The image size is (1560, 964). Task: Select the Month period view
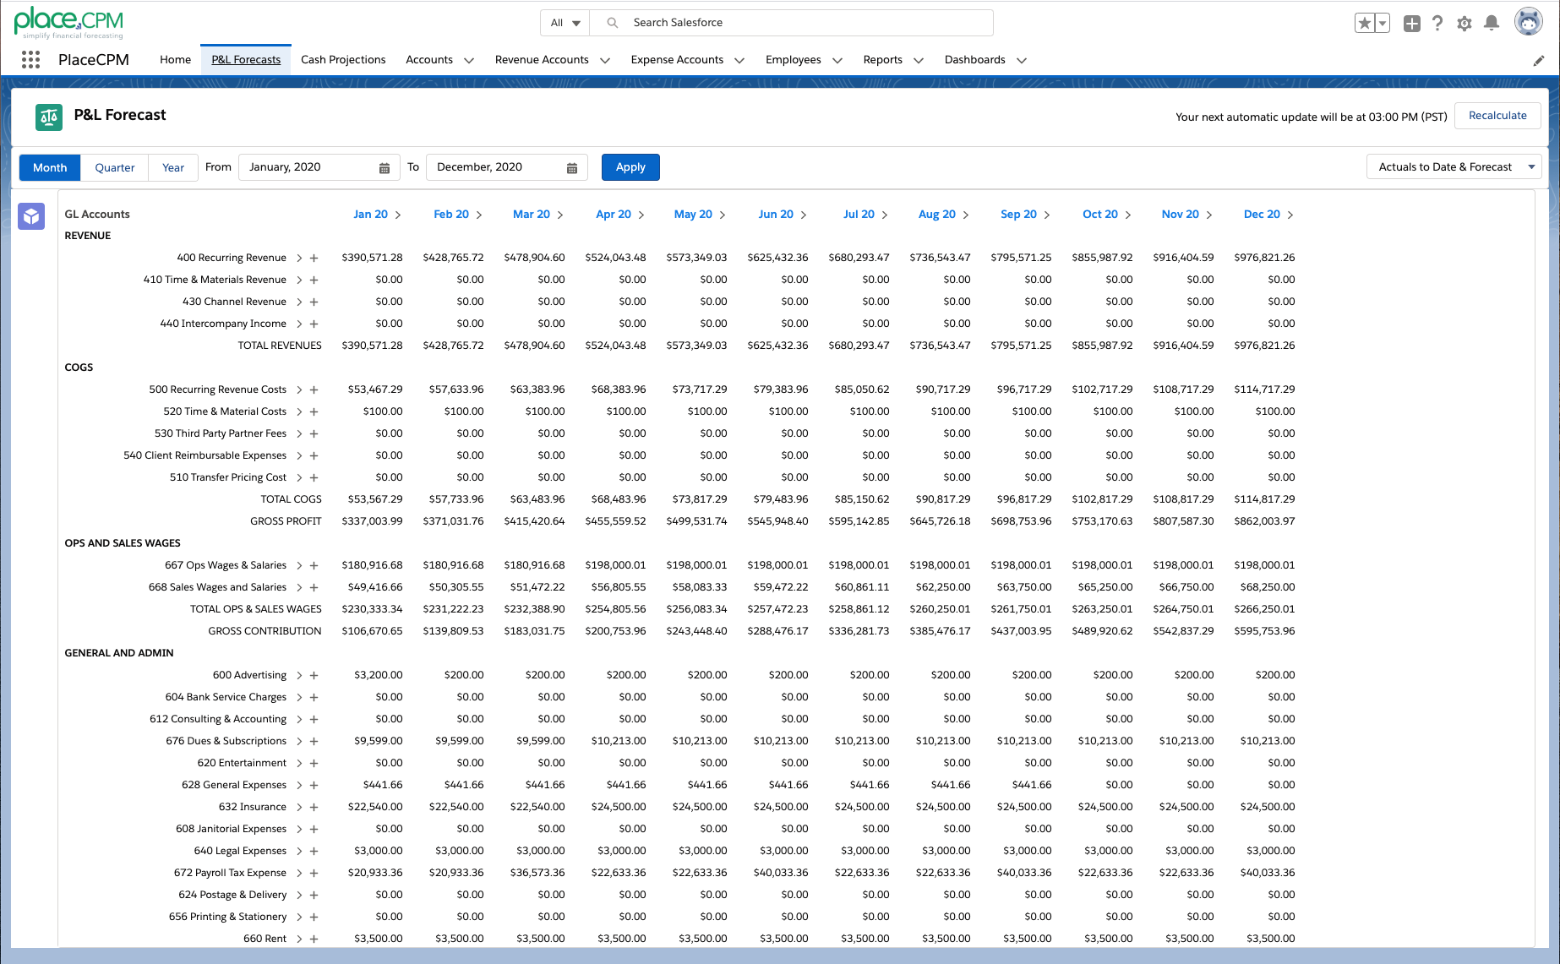pyautogui.click(x=50, y=167)
